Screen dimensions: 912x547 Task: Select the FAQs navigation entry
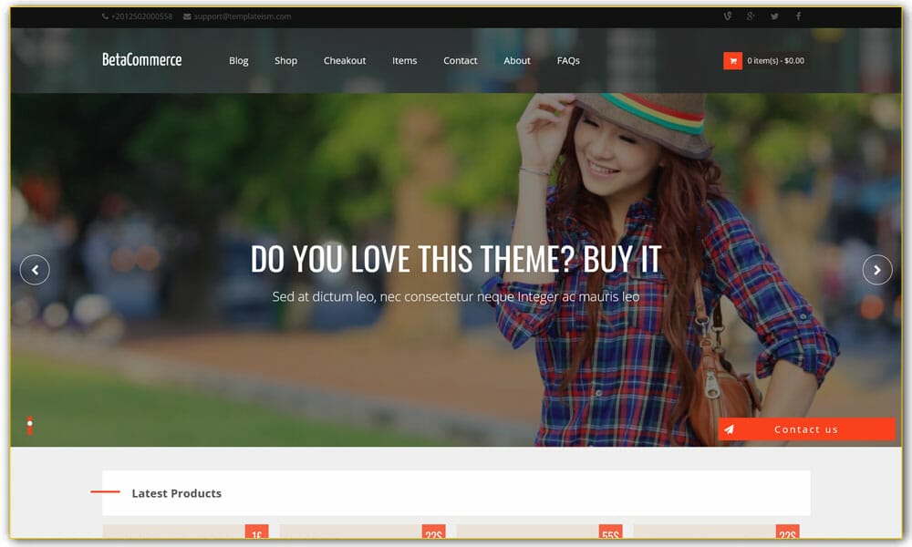(x=568, y=61)
